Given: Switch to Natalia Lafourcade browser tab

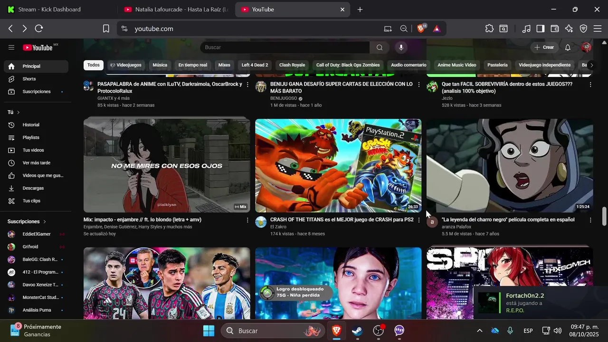Looking at the screenshot, I should coord(176,9).
